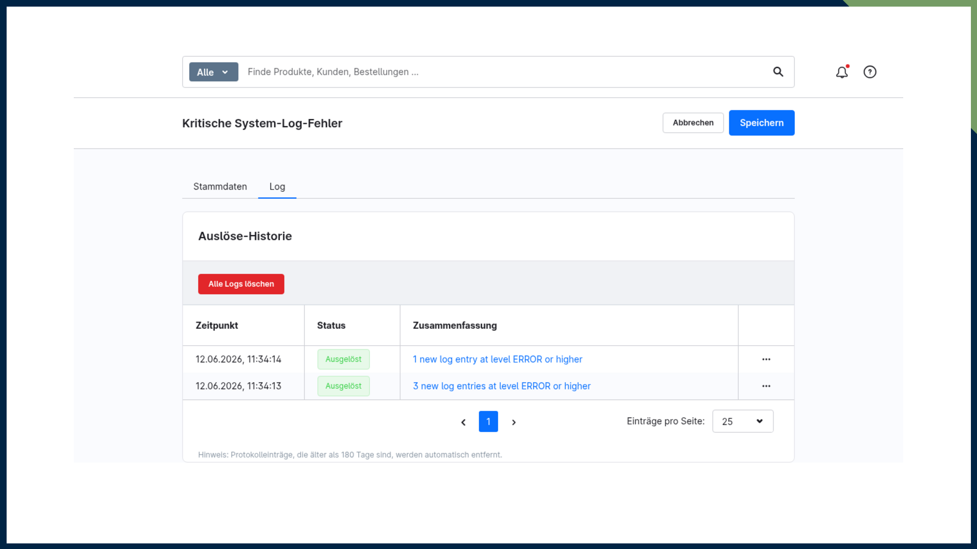This screenshot has width=977, height=549.
Task: Switch to the Stammdaten tab
Action: [220, 187]
